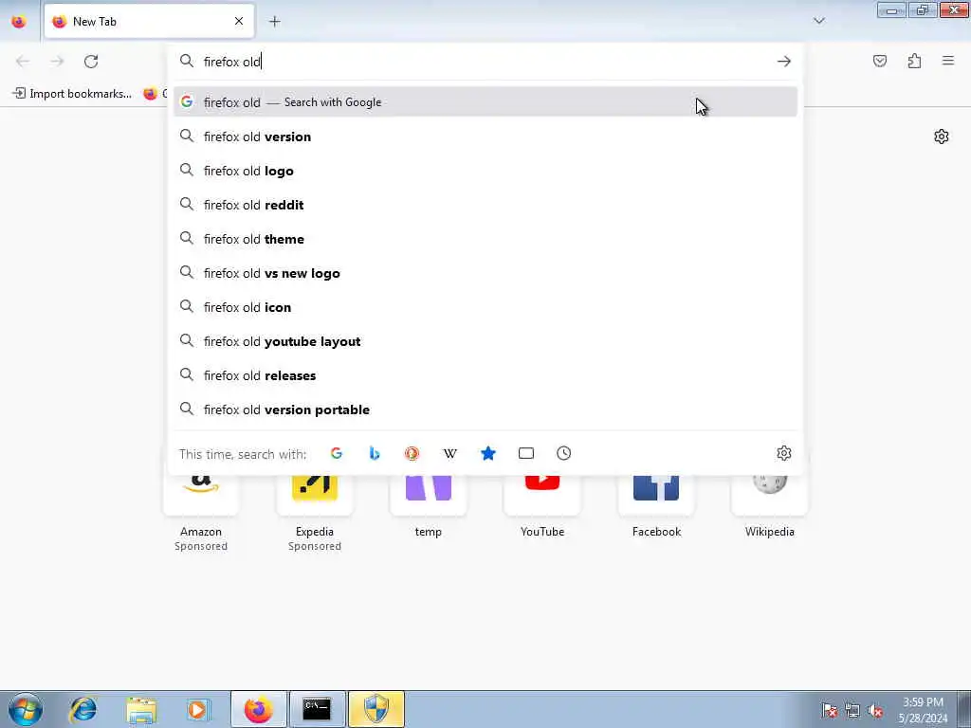Click the Firefox taskbar button
This screenshot has width=971, height=728.
258,709
